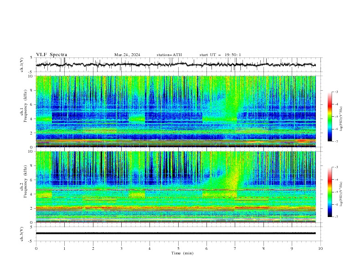
Task: Click the "VLF Spectra" plot title
Action: 52,55
